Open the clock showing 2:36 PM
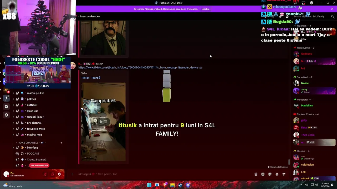The image size is (337, 189). coord(325,185)
